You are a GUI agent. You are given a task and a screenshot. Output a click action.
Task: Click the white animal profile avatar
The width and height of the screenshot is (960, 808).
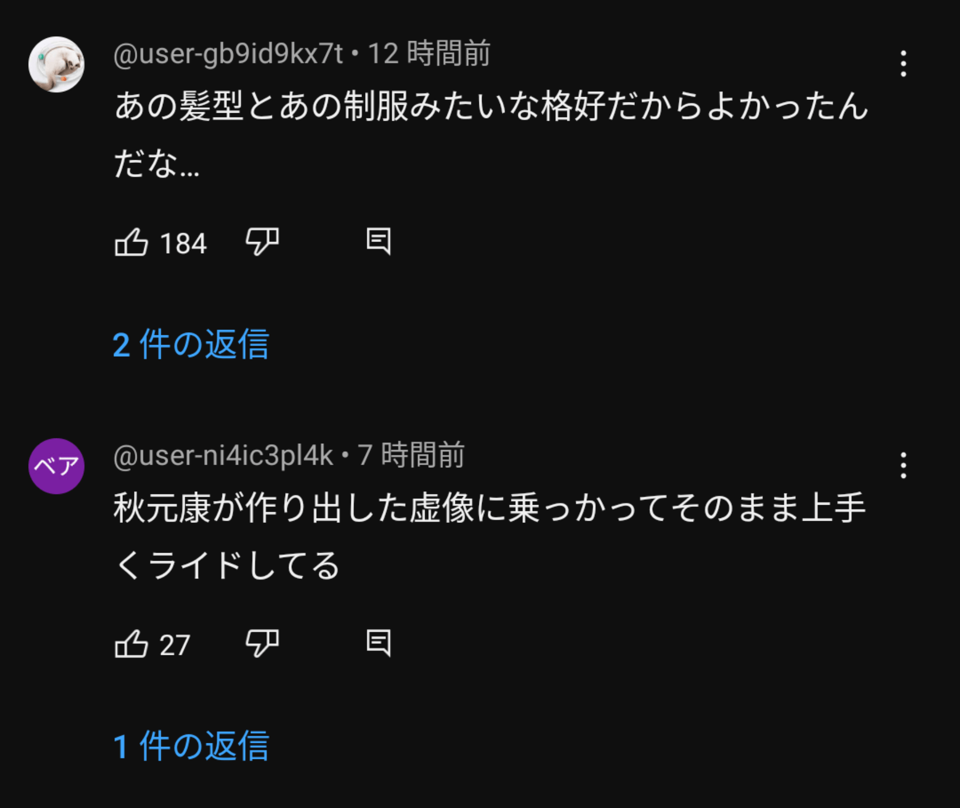(56, 65)
